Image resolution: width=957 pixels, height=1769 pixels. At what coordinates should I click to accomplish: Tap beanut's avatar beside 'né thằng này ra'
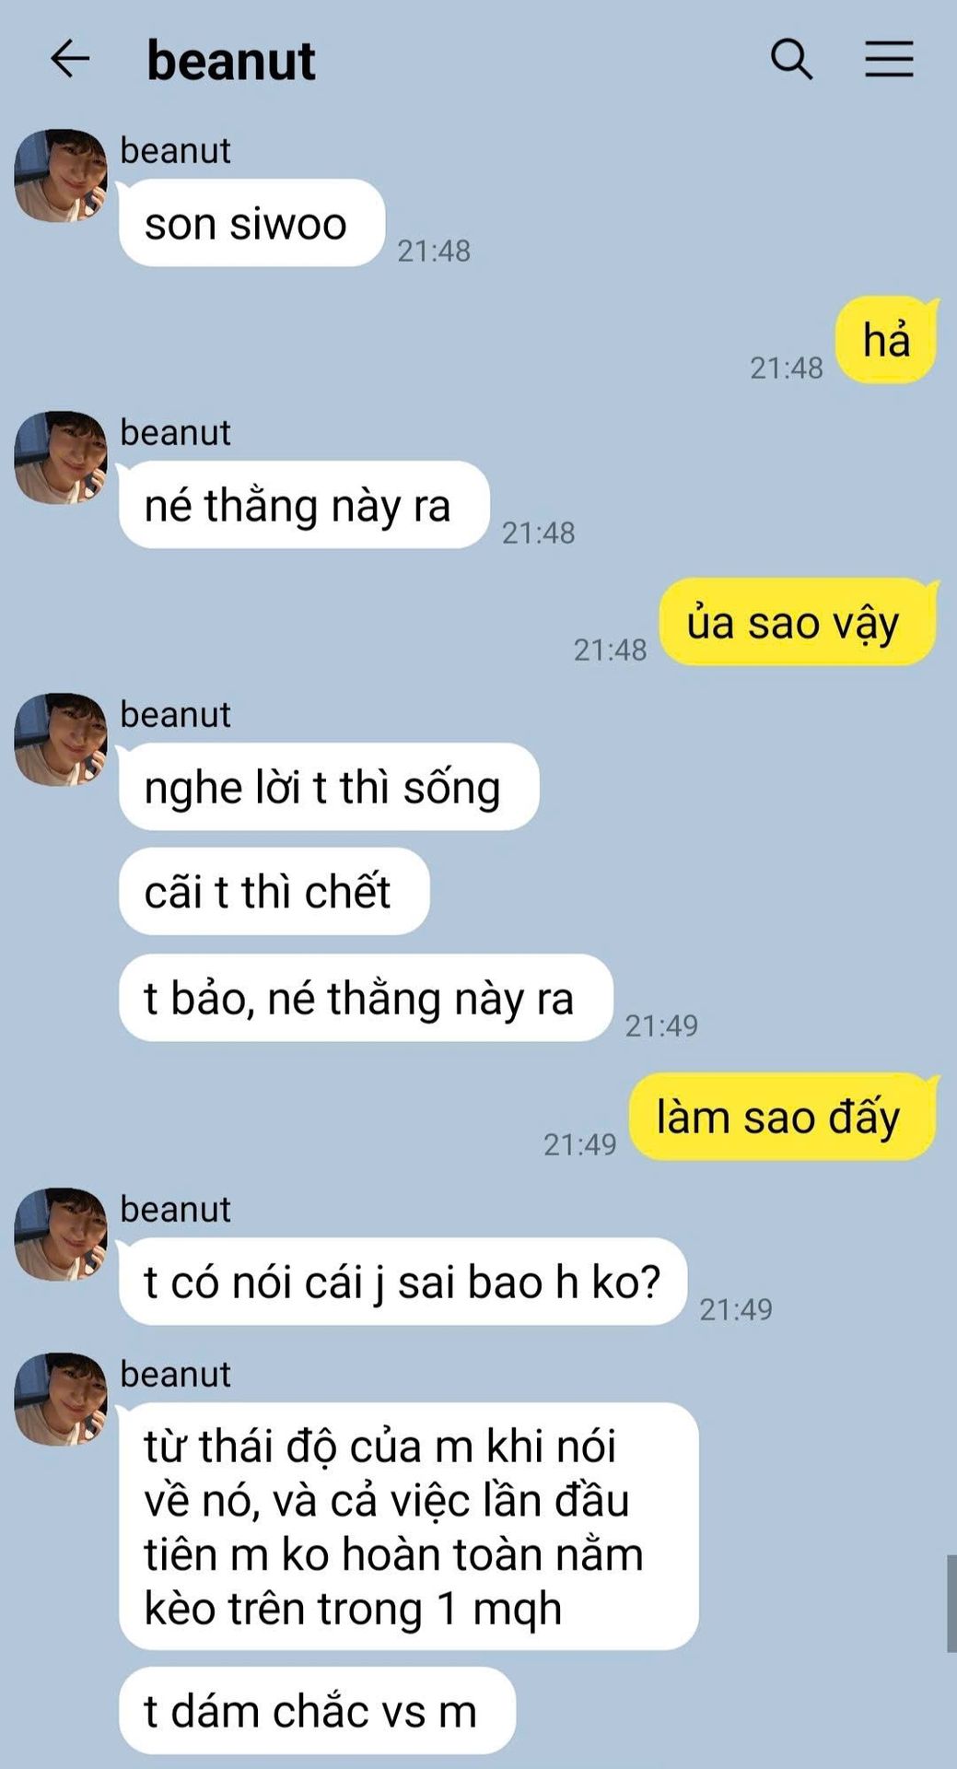[x=60, y=457]
